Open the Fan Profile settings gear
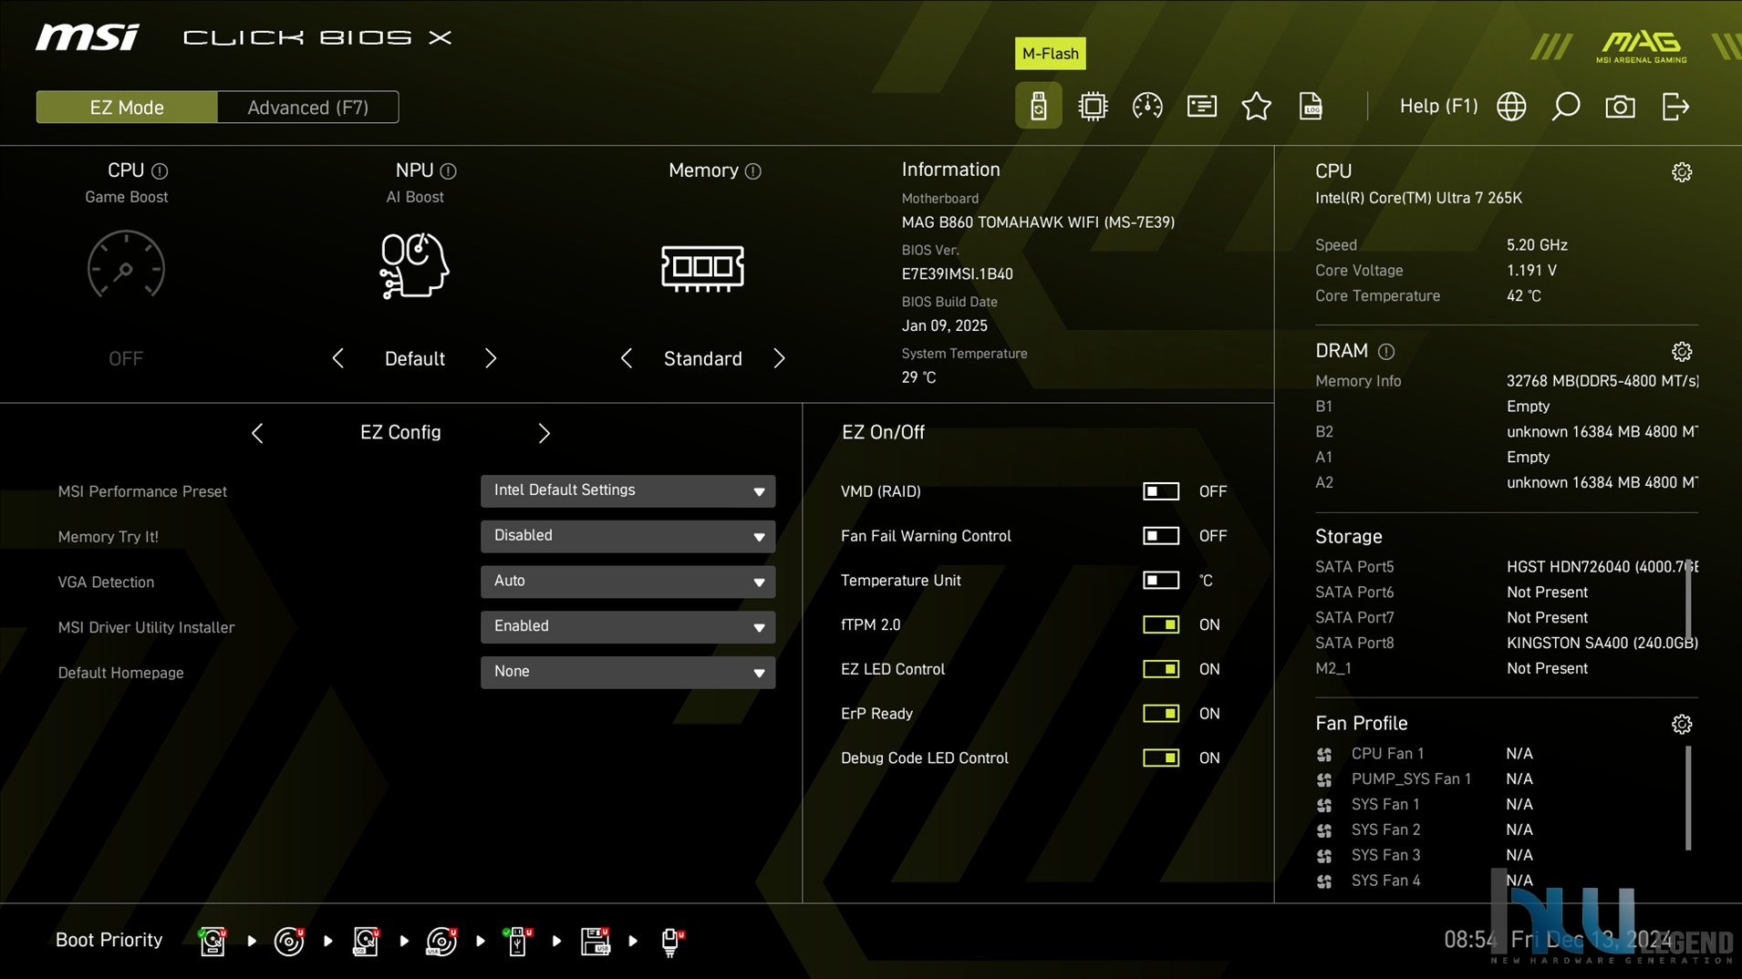Viewport: 1742px width, 979px height. click(1682, 724)
